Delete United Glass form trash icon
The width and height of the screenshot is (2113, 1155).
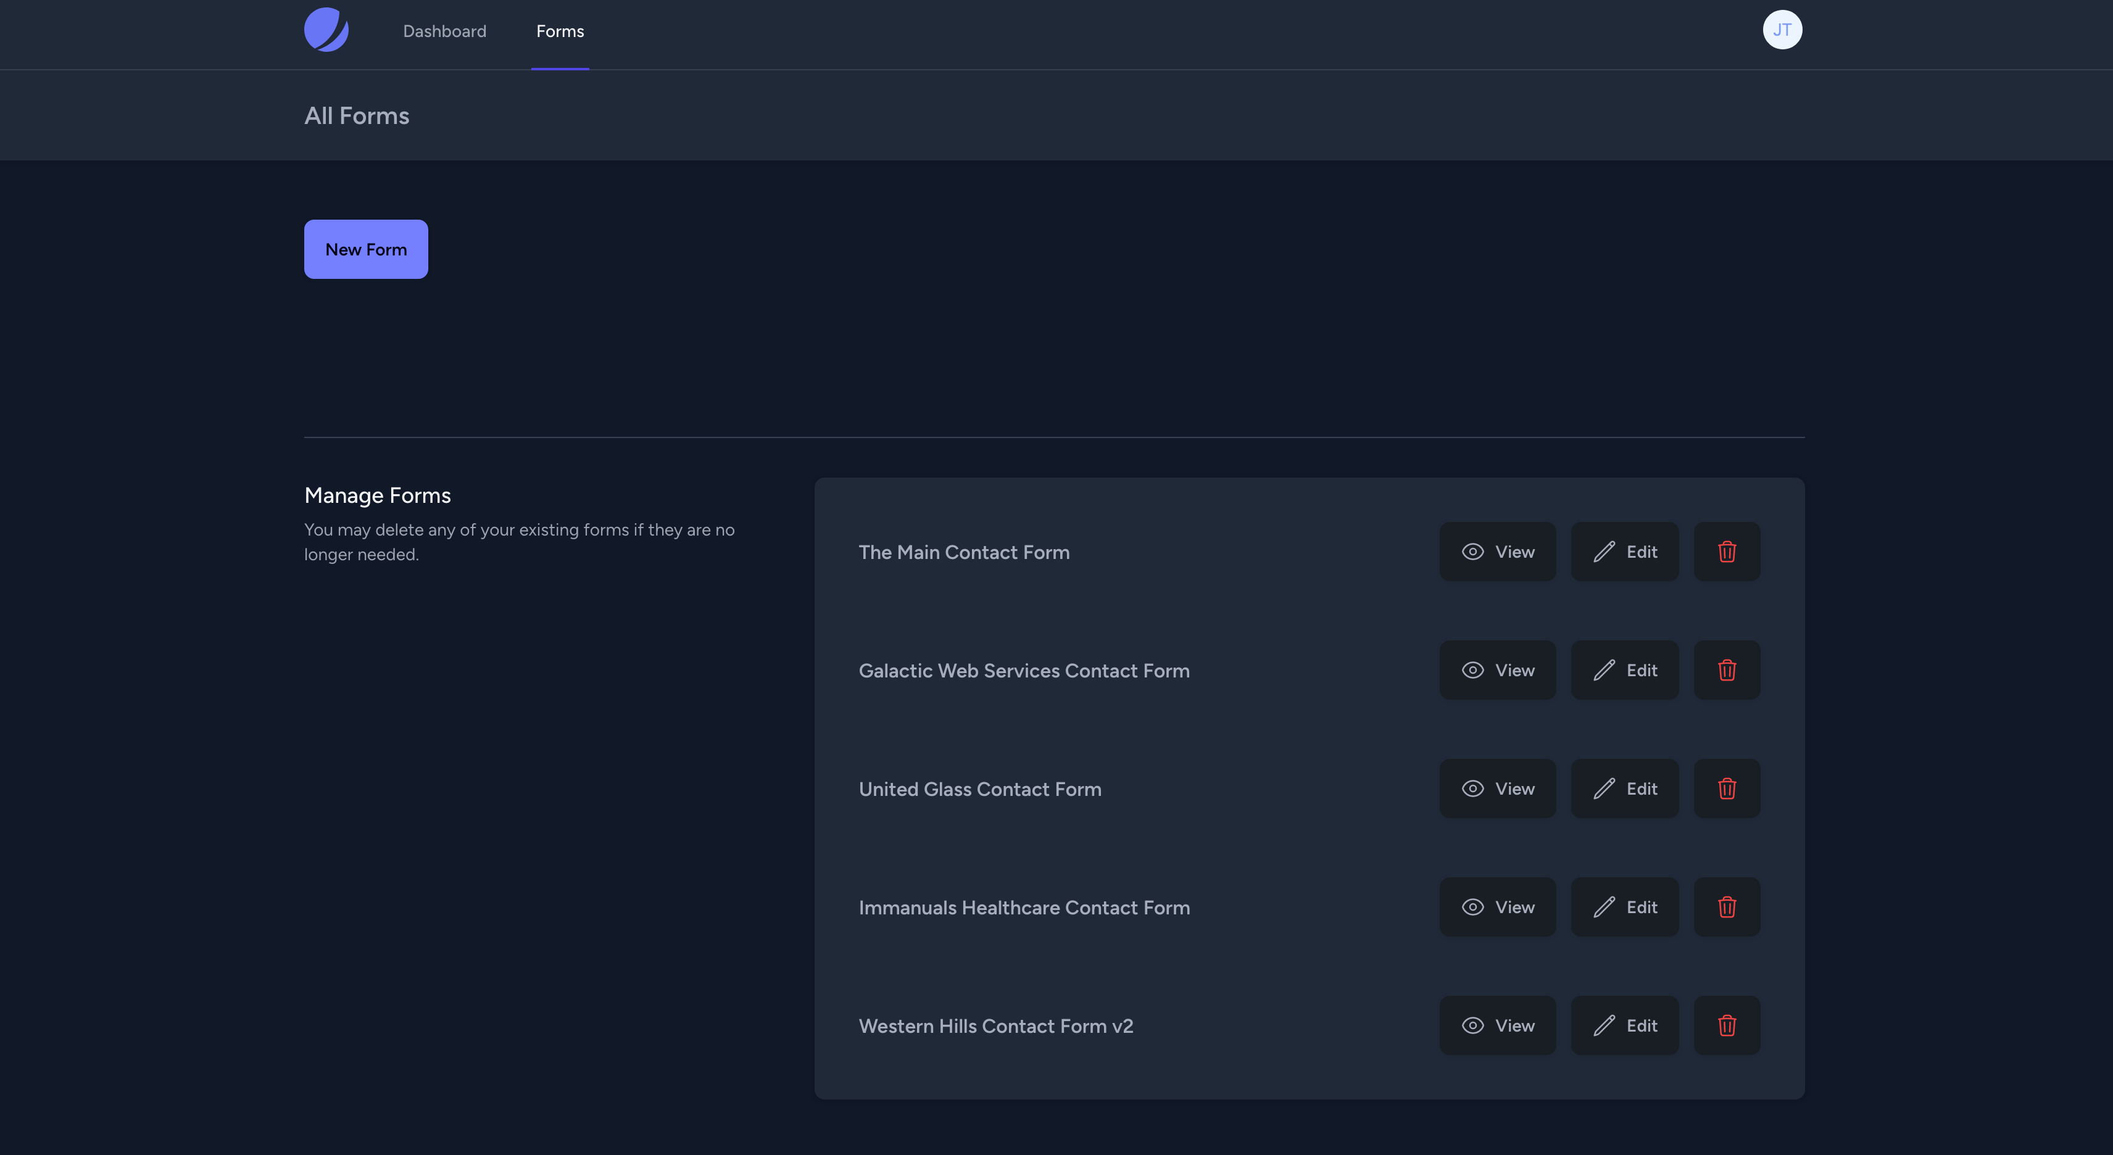[x=1727, y=789]
